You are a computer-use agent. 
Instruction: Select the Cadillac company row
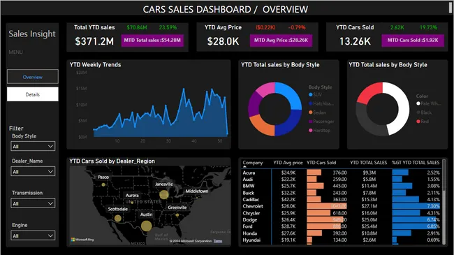[x=342, y=200]
